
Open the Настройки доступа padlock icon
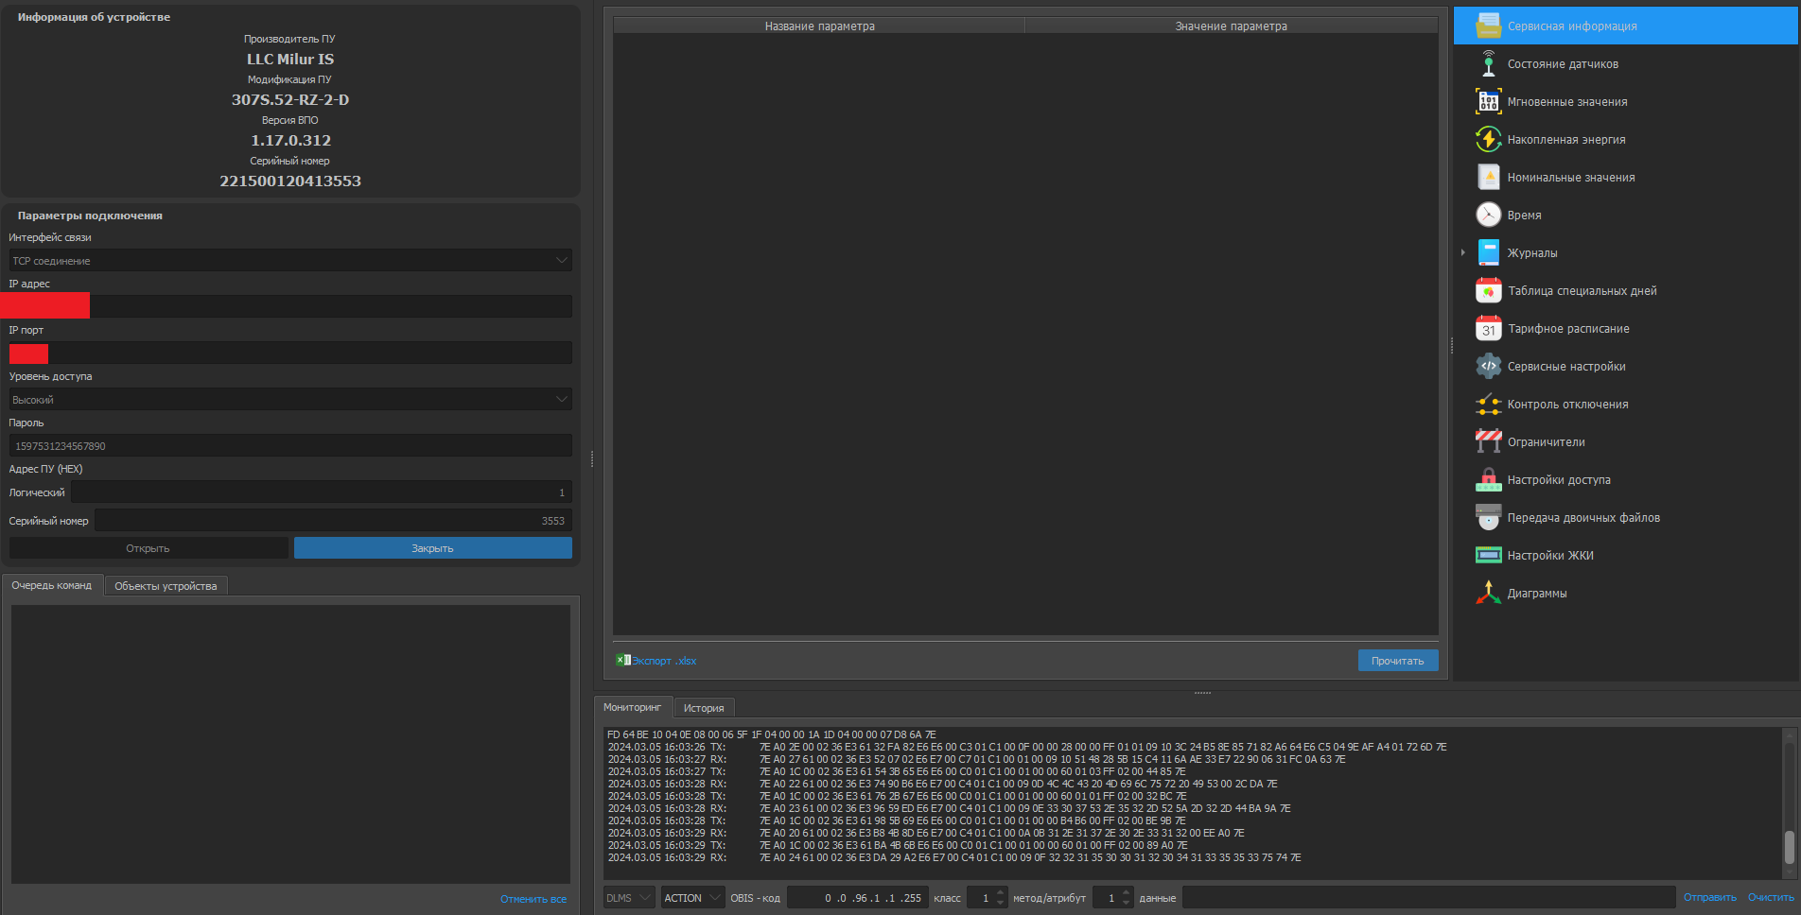(x=1488, y=480)
